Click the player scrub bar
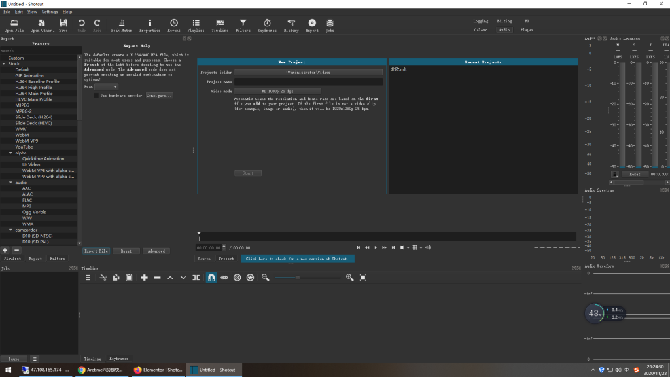The height and width of the screenshot is (377, 670). click(387, 236)
